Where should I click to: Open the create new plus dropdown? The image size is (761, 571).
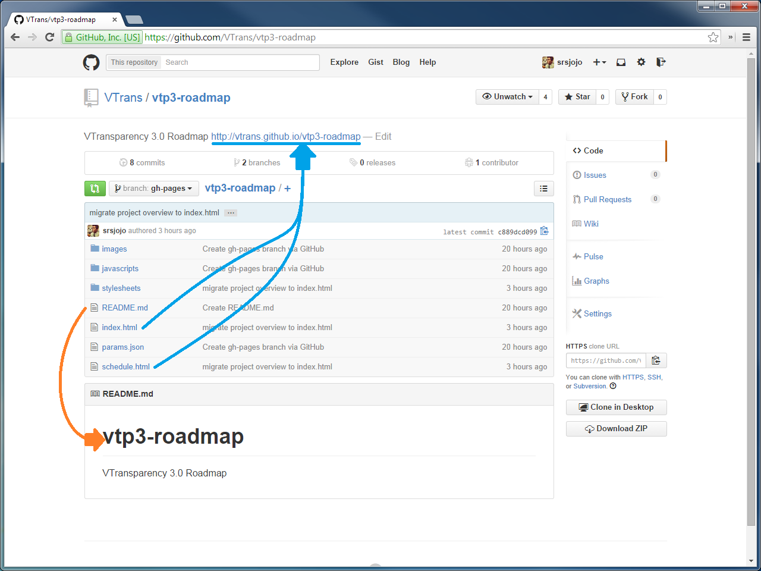[599, 62]
